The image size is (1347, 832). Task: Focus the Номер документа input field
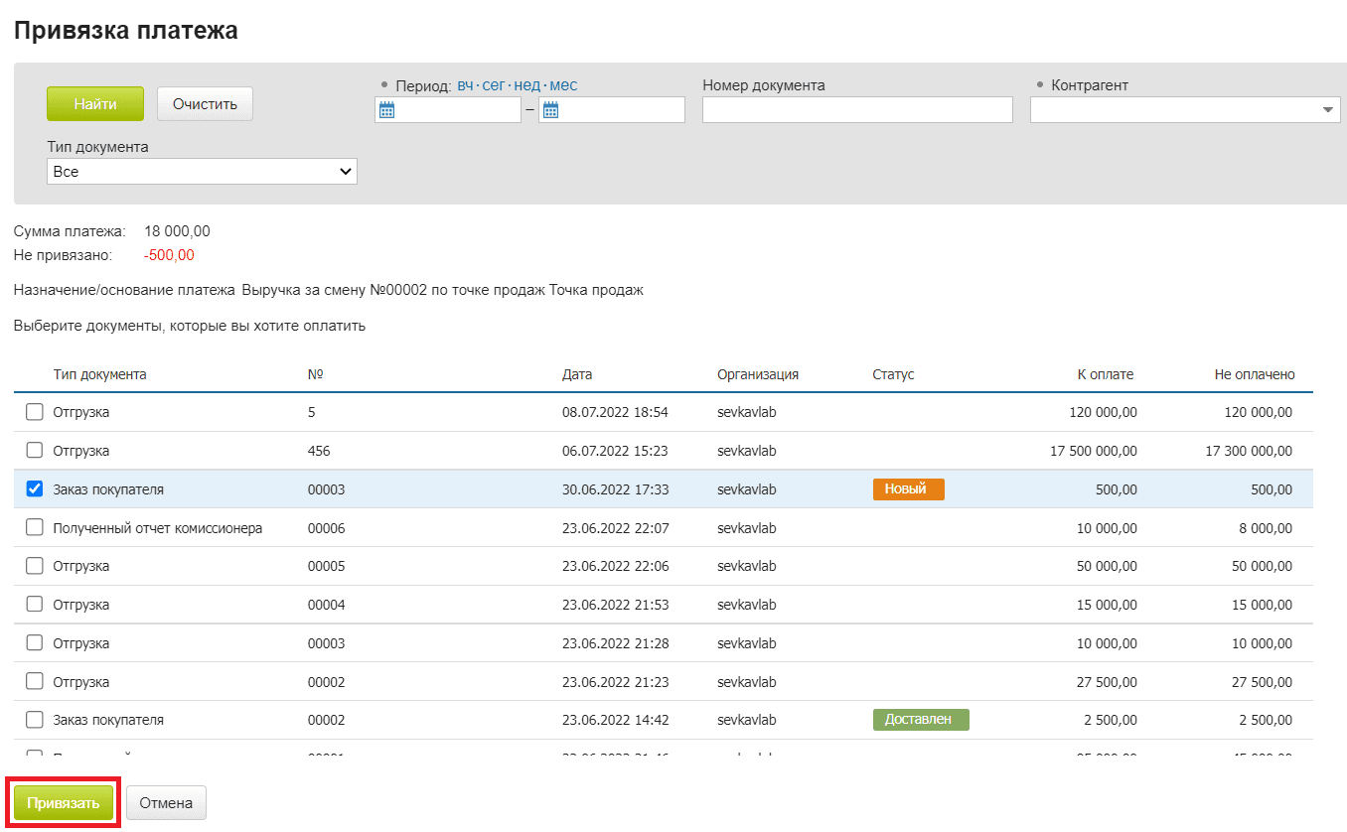pos(856,110)
